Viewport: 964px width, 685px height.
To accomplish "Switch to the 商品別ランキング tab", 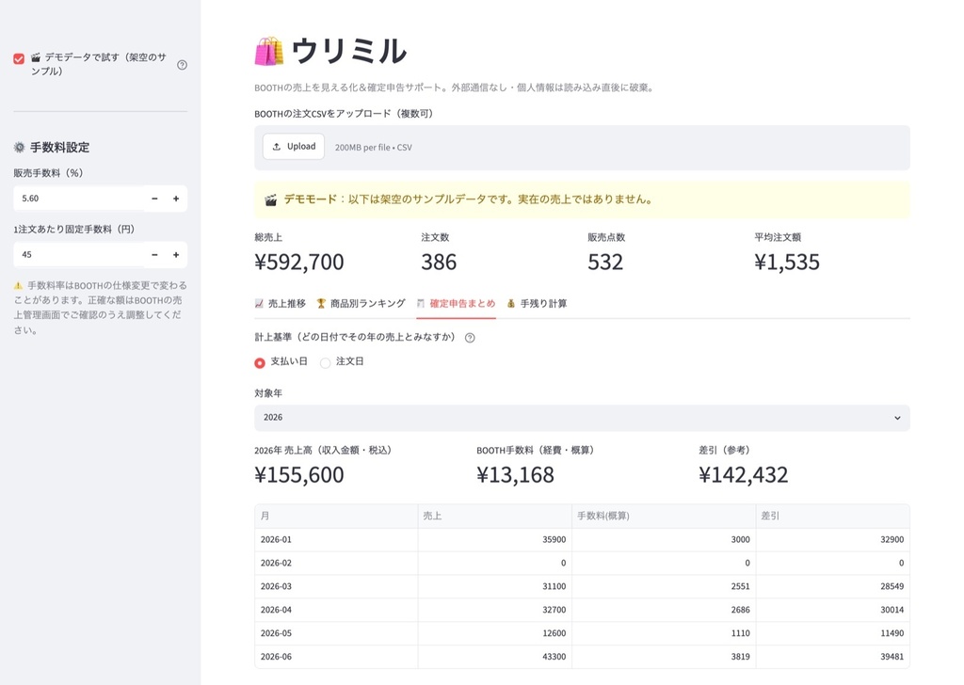I will click(x=361, y=304).
